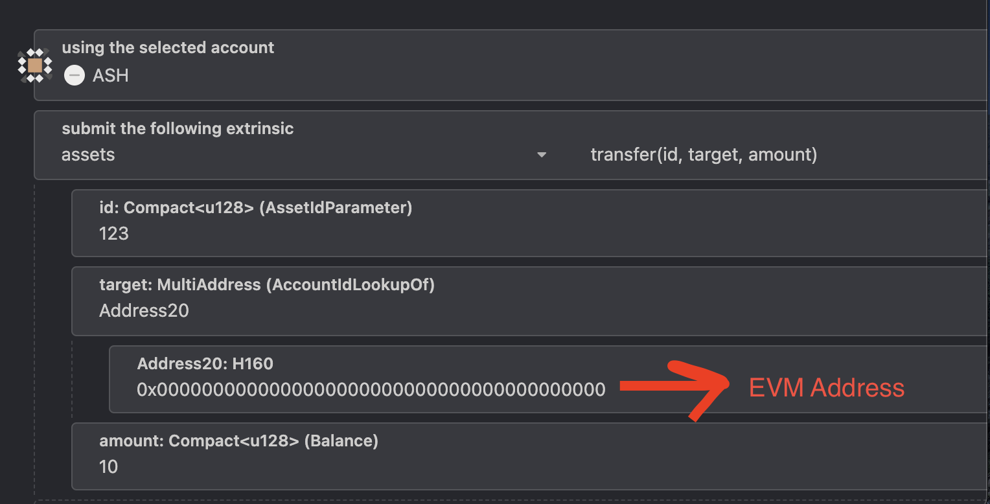Screen dimensions: 990x504
Task: Focus the id field containing 123
Action: (114, 233)
